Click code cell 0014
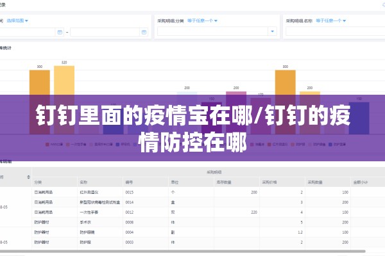Image resolution: width=385 pixels, height=256 pixels. (x=130, y=202)
